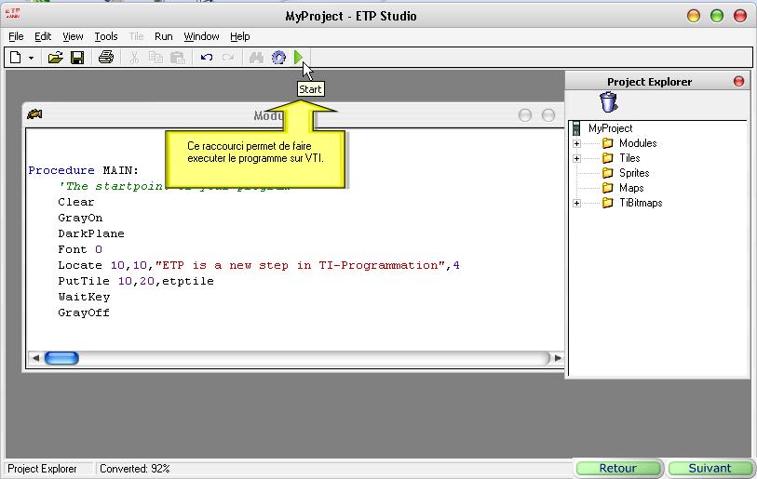
Task: Select the Maps folder
Action: (631, 188)
